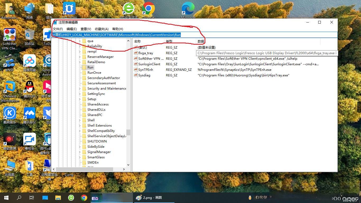
Task: Select the SecondaryAuthFactor key in tree
Action: pyautogui.click(x=104, y=78)
